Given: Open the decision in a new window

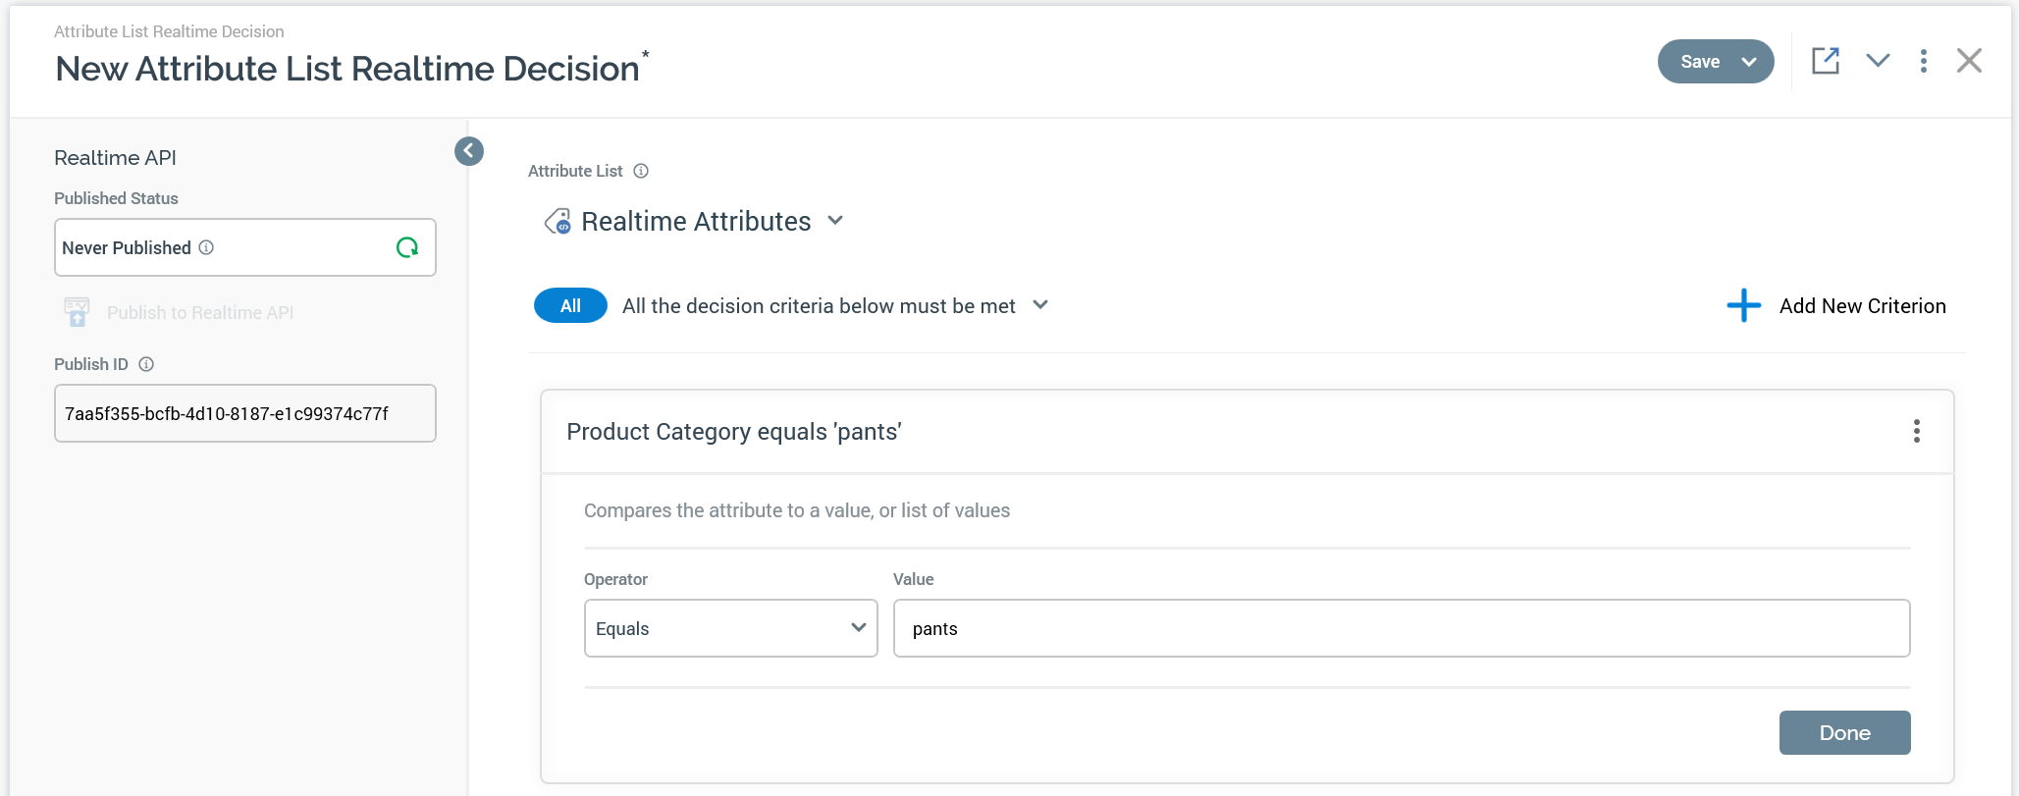Looking at the screenshot, I should tap(1825, 61).
